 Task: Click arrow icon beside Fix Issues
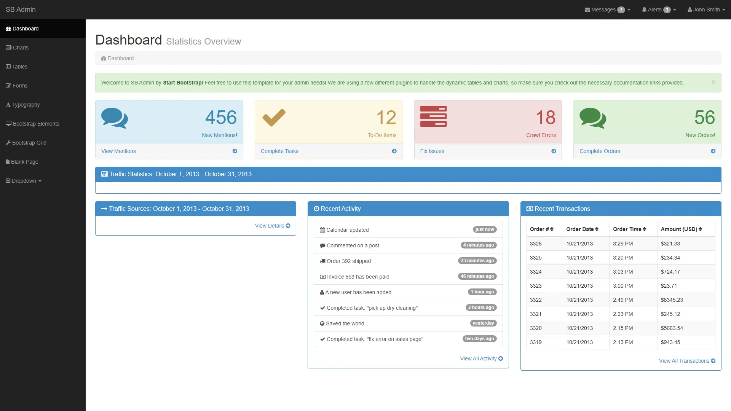point(554,151)
